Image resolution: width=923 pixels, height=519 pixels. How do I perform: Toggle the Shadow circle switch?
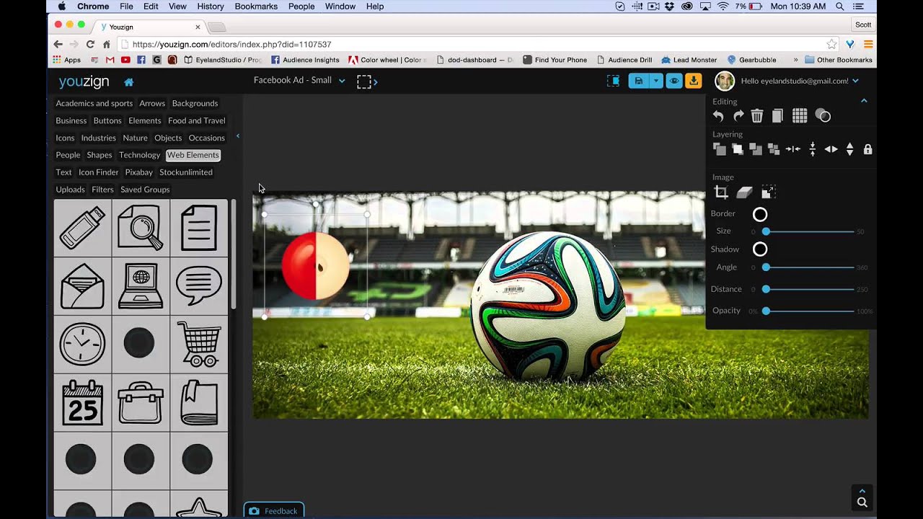pyautogui.click(x=760, y=249)
